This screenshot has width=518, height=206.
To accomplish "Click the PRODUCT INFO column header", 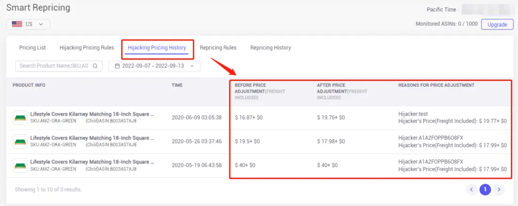I will pos(29,85).
